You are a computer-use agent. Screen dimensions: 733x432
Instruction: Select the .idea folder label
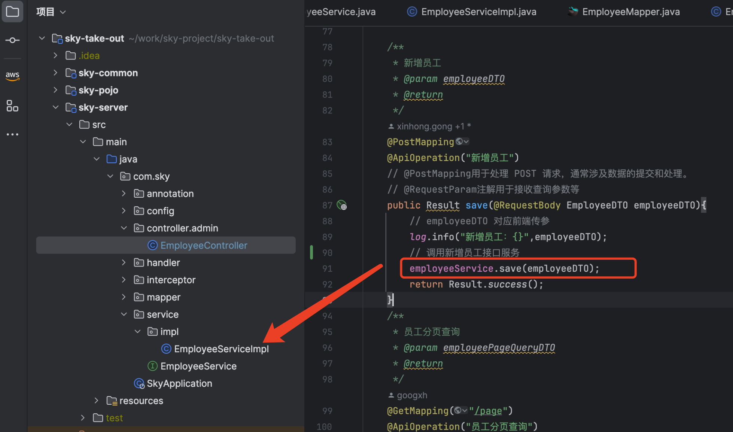89,55
